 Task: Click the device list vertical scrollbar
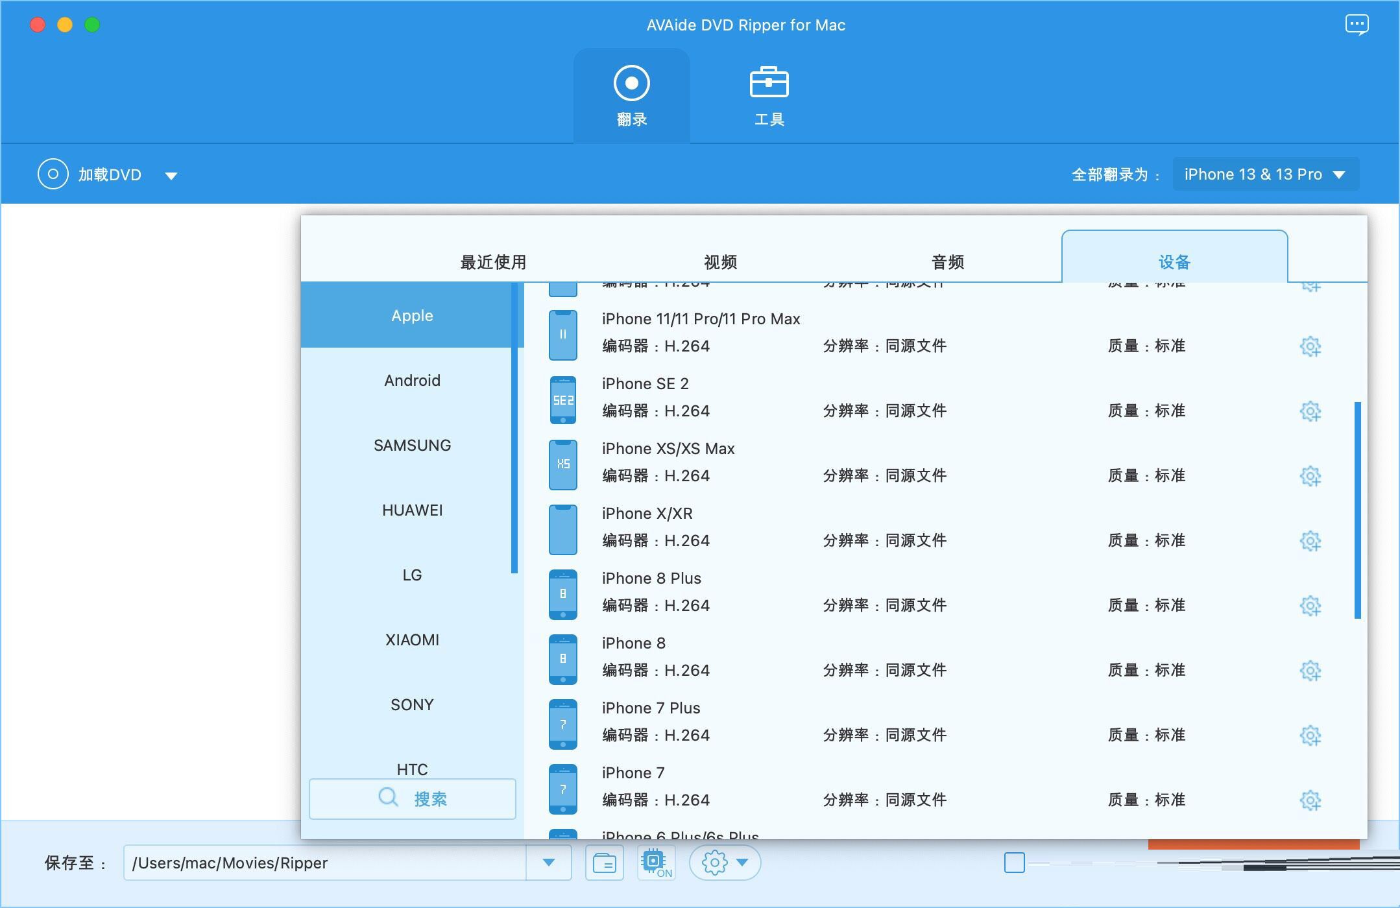click(1357, 510)
